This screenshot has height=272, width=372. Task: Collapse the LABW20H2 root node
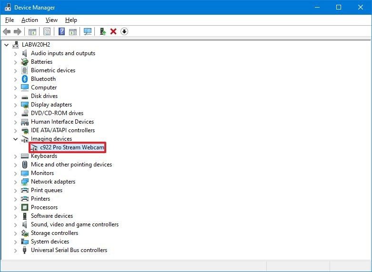point(6,45)
